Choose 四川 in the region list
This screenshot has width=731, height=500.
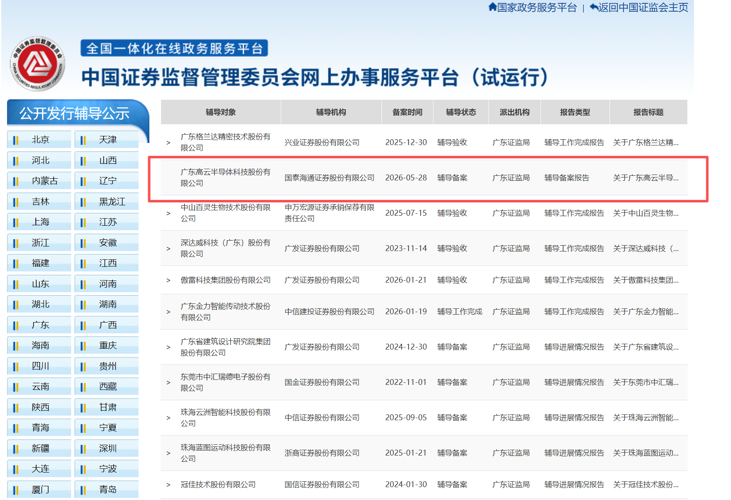tap(39, 366)
